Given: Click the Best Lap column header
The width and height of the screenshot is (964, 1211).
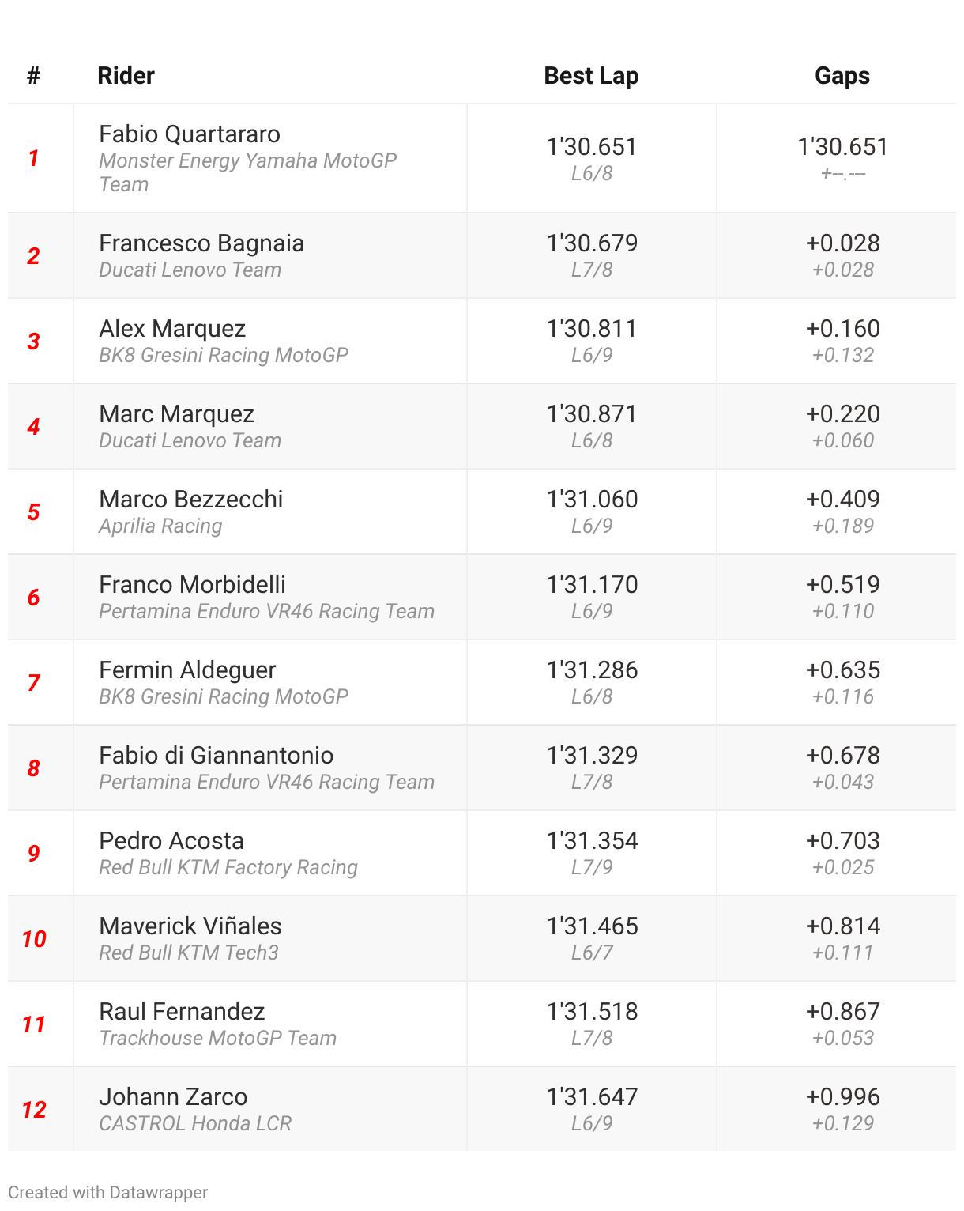Looking at the screenshot, I should (591, 76).
